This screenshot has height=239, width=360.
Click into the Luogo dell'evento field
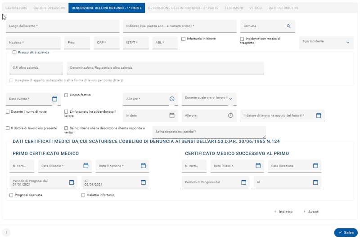[x=63, y=27]
